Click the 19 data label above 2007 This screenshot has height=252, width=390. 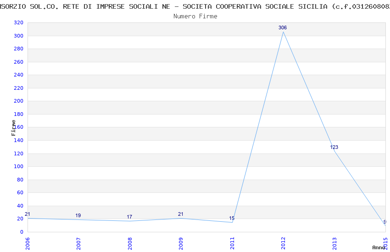(x=78, y=215)
